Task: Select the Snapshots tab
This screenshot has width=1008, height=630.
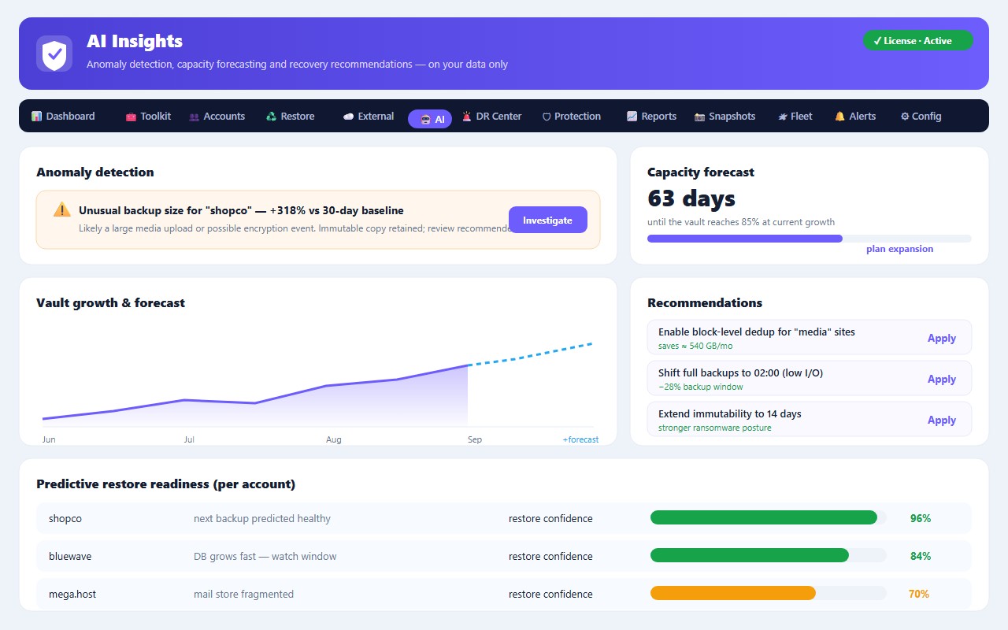Action: click(724, 116)
